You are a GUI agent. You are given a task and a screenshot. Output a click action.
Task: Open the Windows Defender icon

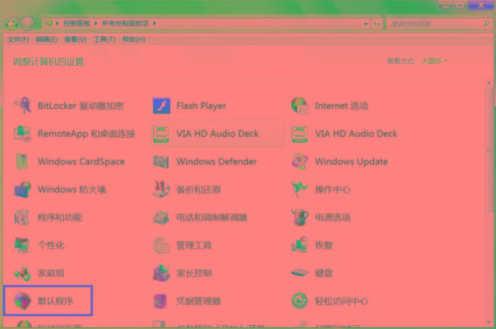[161, 161]
